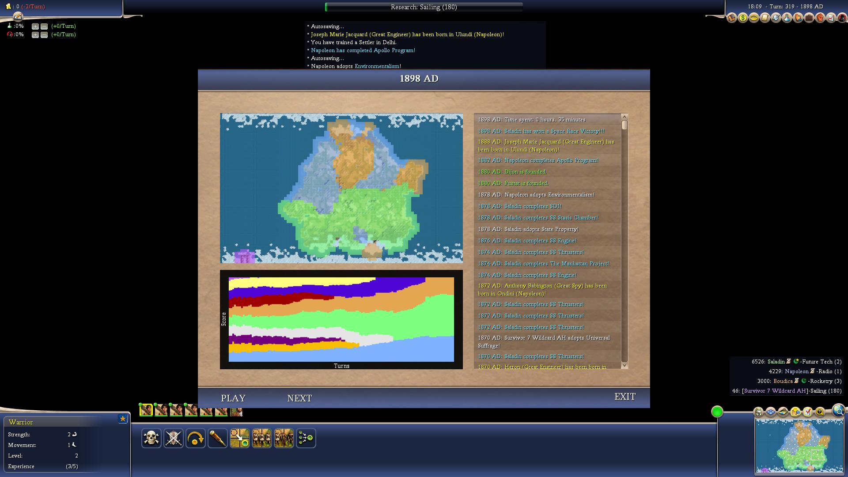Click the replay log scrollbar up arrow

pos(625,117)
